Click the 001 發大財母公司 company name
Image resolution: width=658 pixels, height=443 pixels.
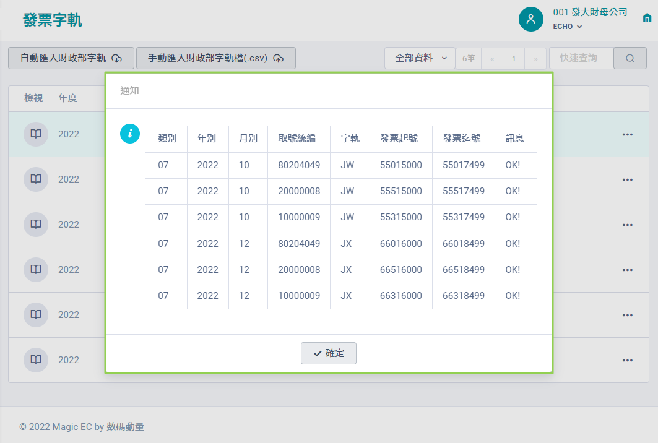click(590, 12)
